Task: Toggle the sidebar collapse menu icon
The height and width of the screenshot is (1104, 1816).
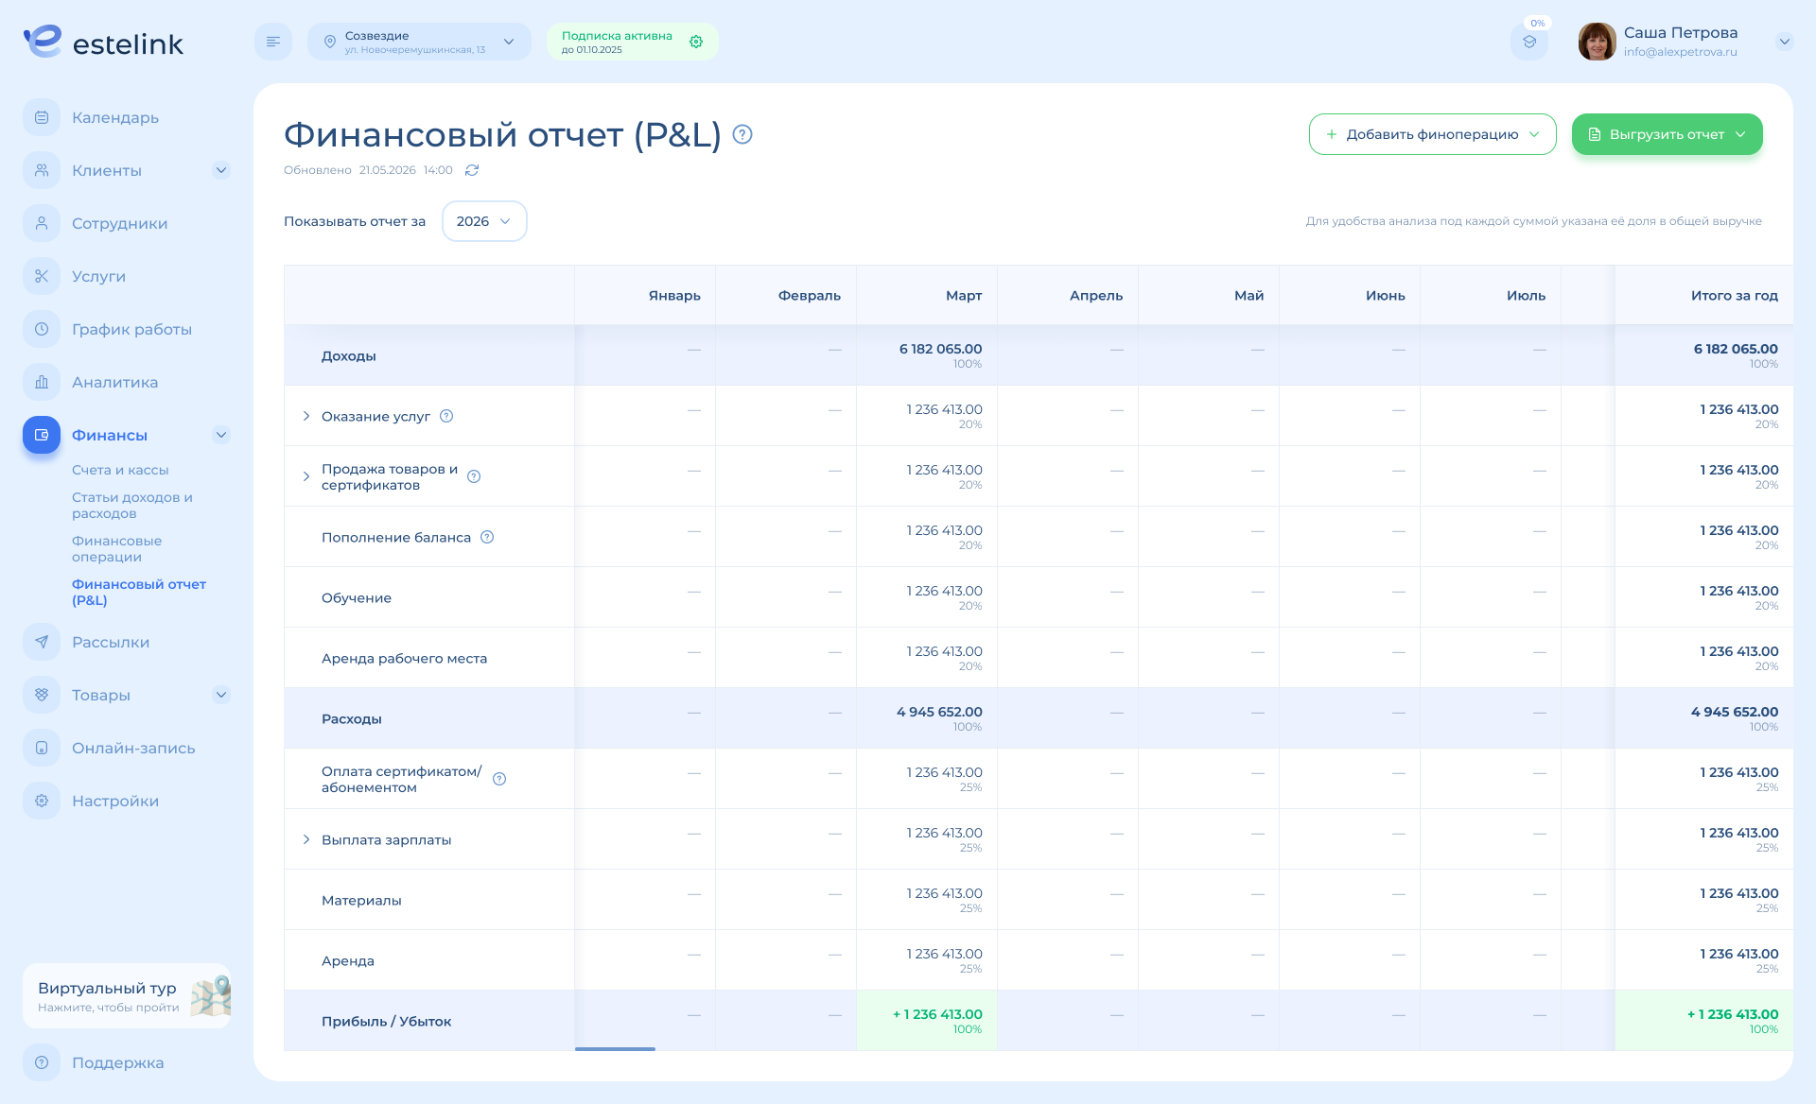Action: 273,42
